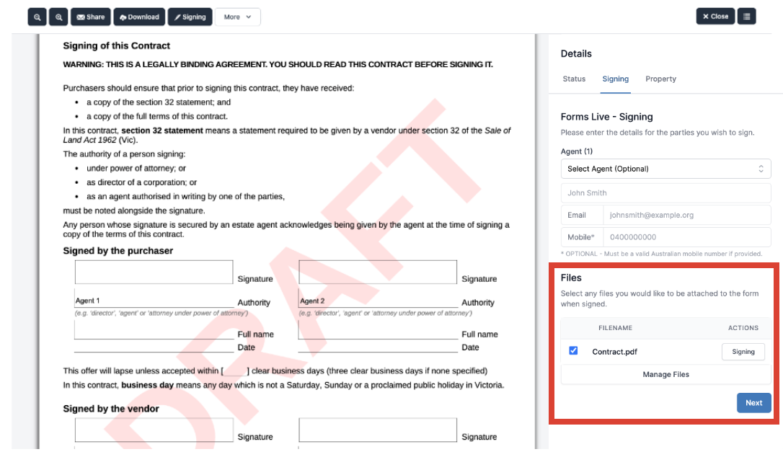Image resolution: width=783 pixels, height=457 pixels.
Task: Click the first purchaser signature box
Action: pos(154,272)
